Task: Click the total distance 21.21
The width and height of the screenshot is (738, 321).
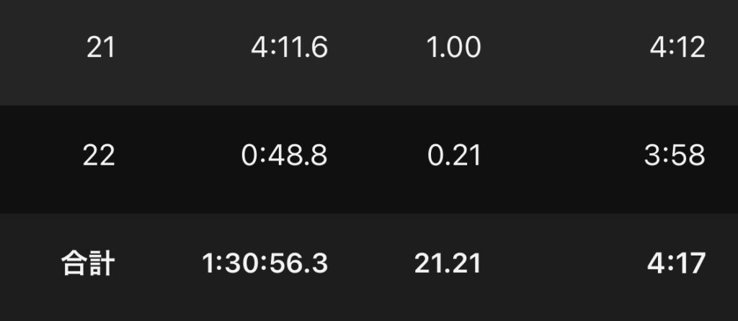Action: coord(448,264)
